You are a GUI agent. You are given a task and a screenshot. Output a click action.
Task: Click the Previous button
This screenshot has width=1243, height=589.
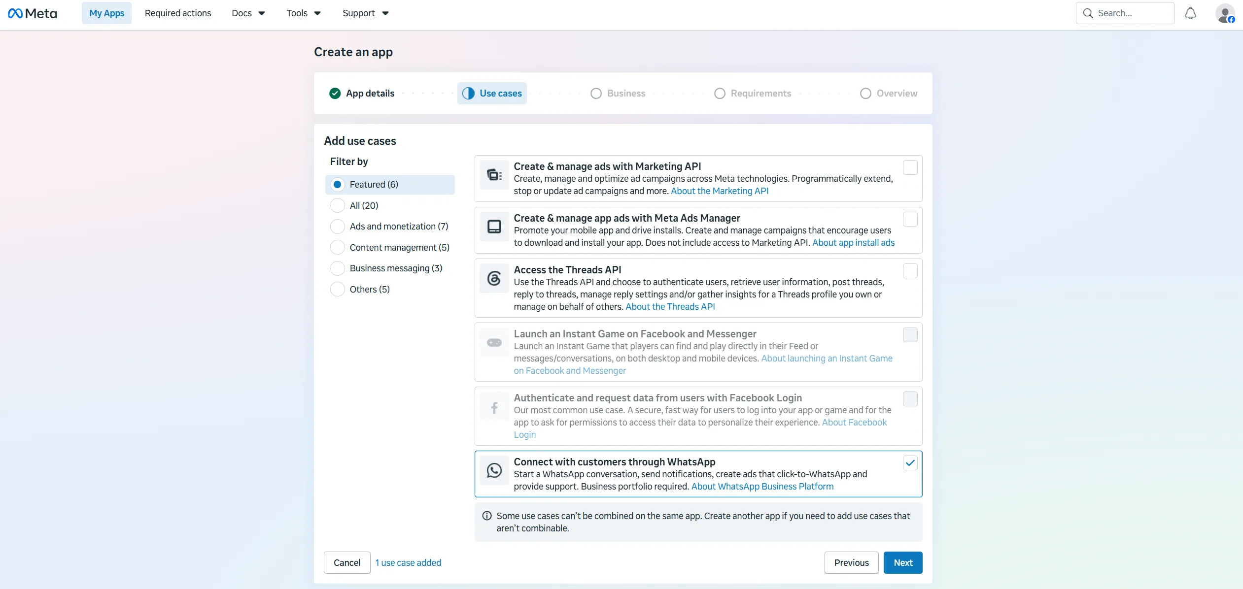tap(851, 562)
